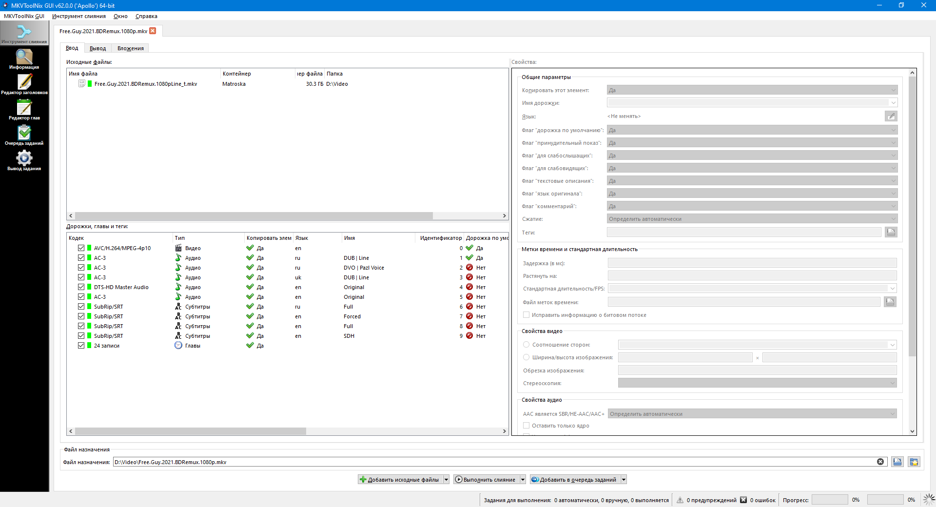Clear the destination file path
The image size is (936, 507).
coord(880,462)
